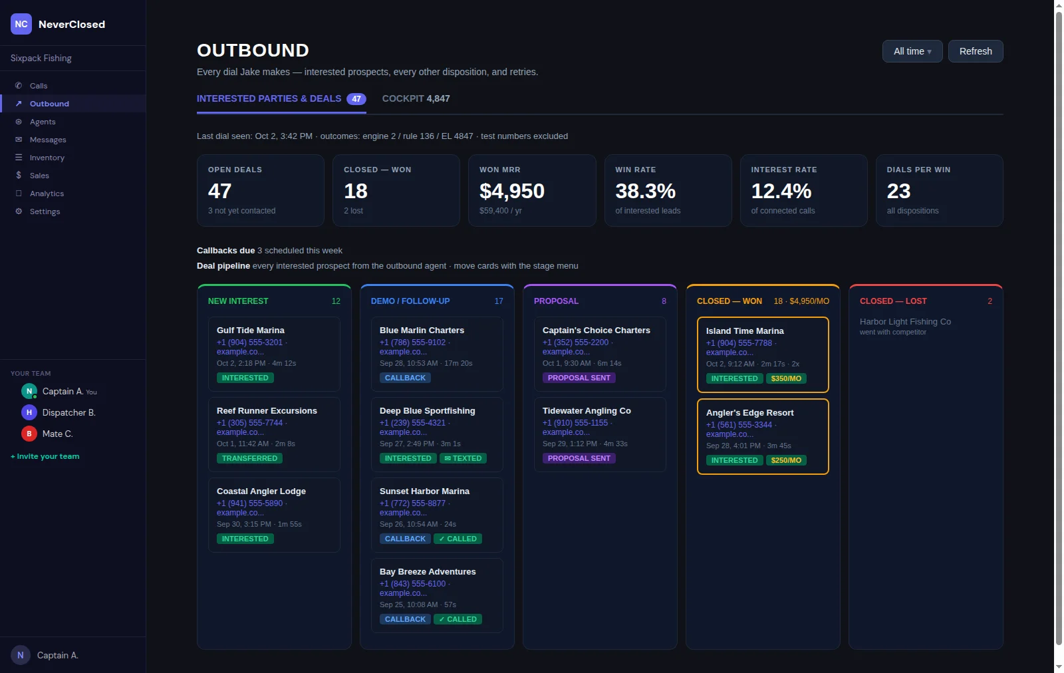Open the Calls menu item
Viewport: 1064px width, 673px height.
coord(73,86)
